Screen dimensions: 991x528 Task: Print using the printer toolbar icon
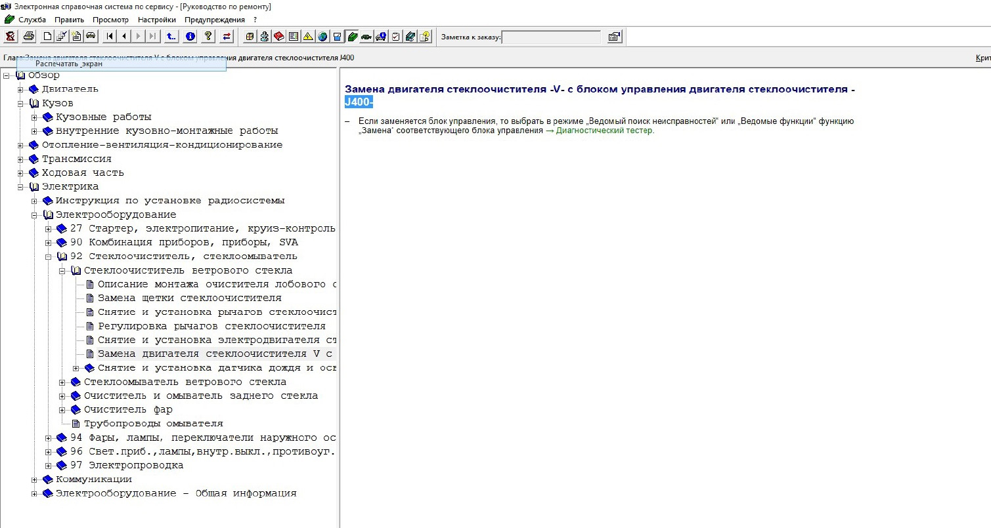point(29,37)
